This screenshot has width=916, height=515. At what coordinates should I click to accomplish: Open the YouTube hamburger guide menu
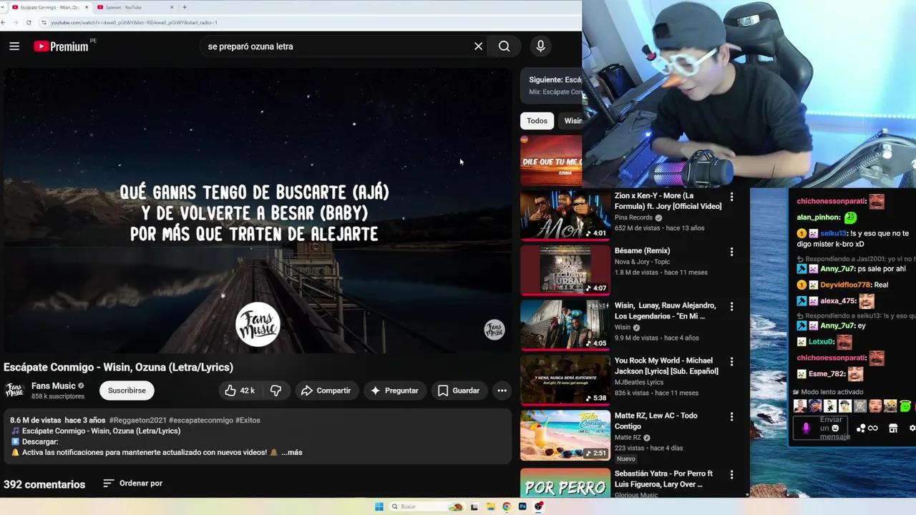14,46
